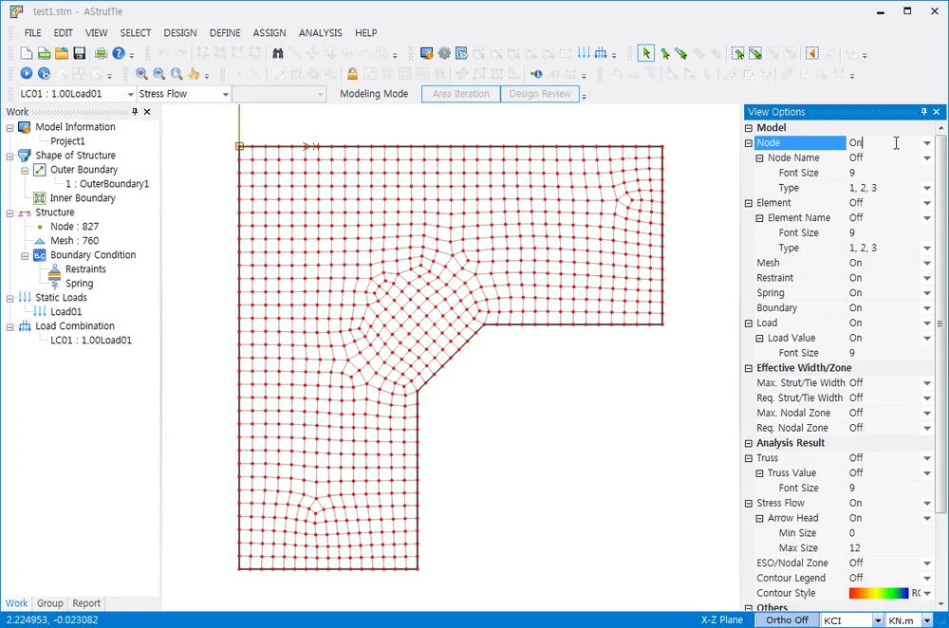Open Stress Flow On/Off dropdown arrow
The width and height of the screenshot is (949, 628).
(926, 503)
